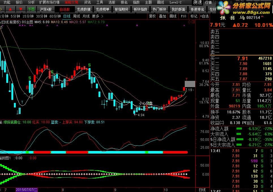
Task: Click the 复权 chart button
Action: 152,16
